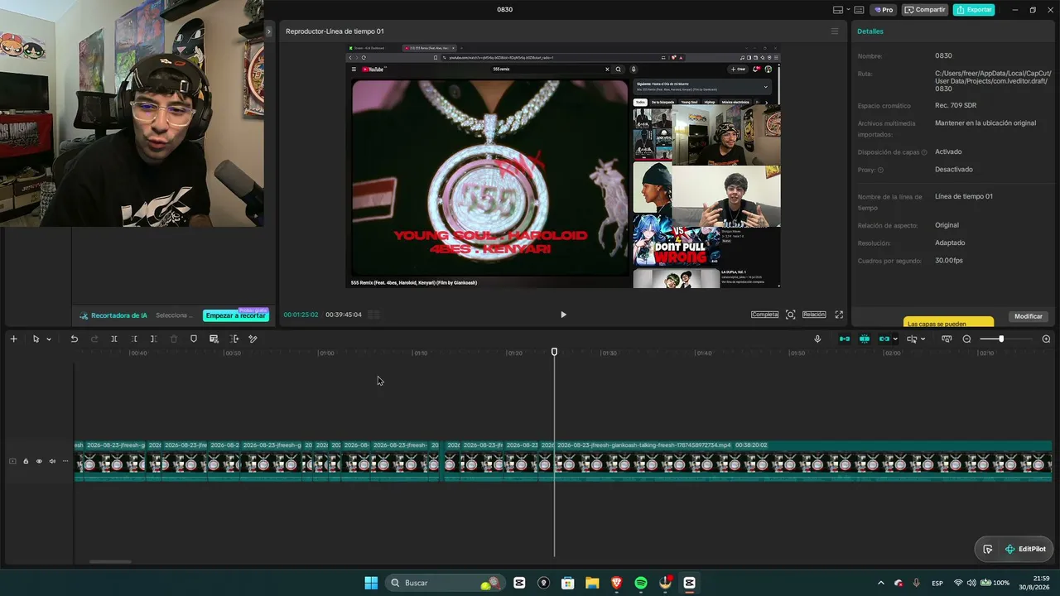The image size is (1060, 596).
Task: Click the timeline horizontal scrollbar
Action: (x=110, y=561)
